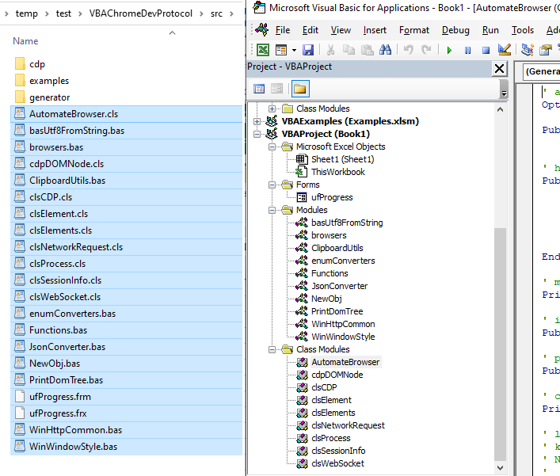Image resolution: width=560 pixels, height=476 pixels.
Task: Click the Break pause icon
Action: [x=467, y=50]
